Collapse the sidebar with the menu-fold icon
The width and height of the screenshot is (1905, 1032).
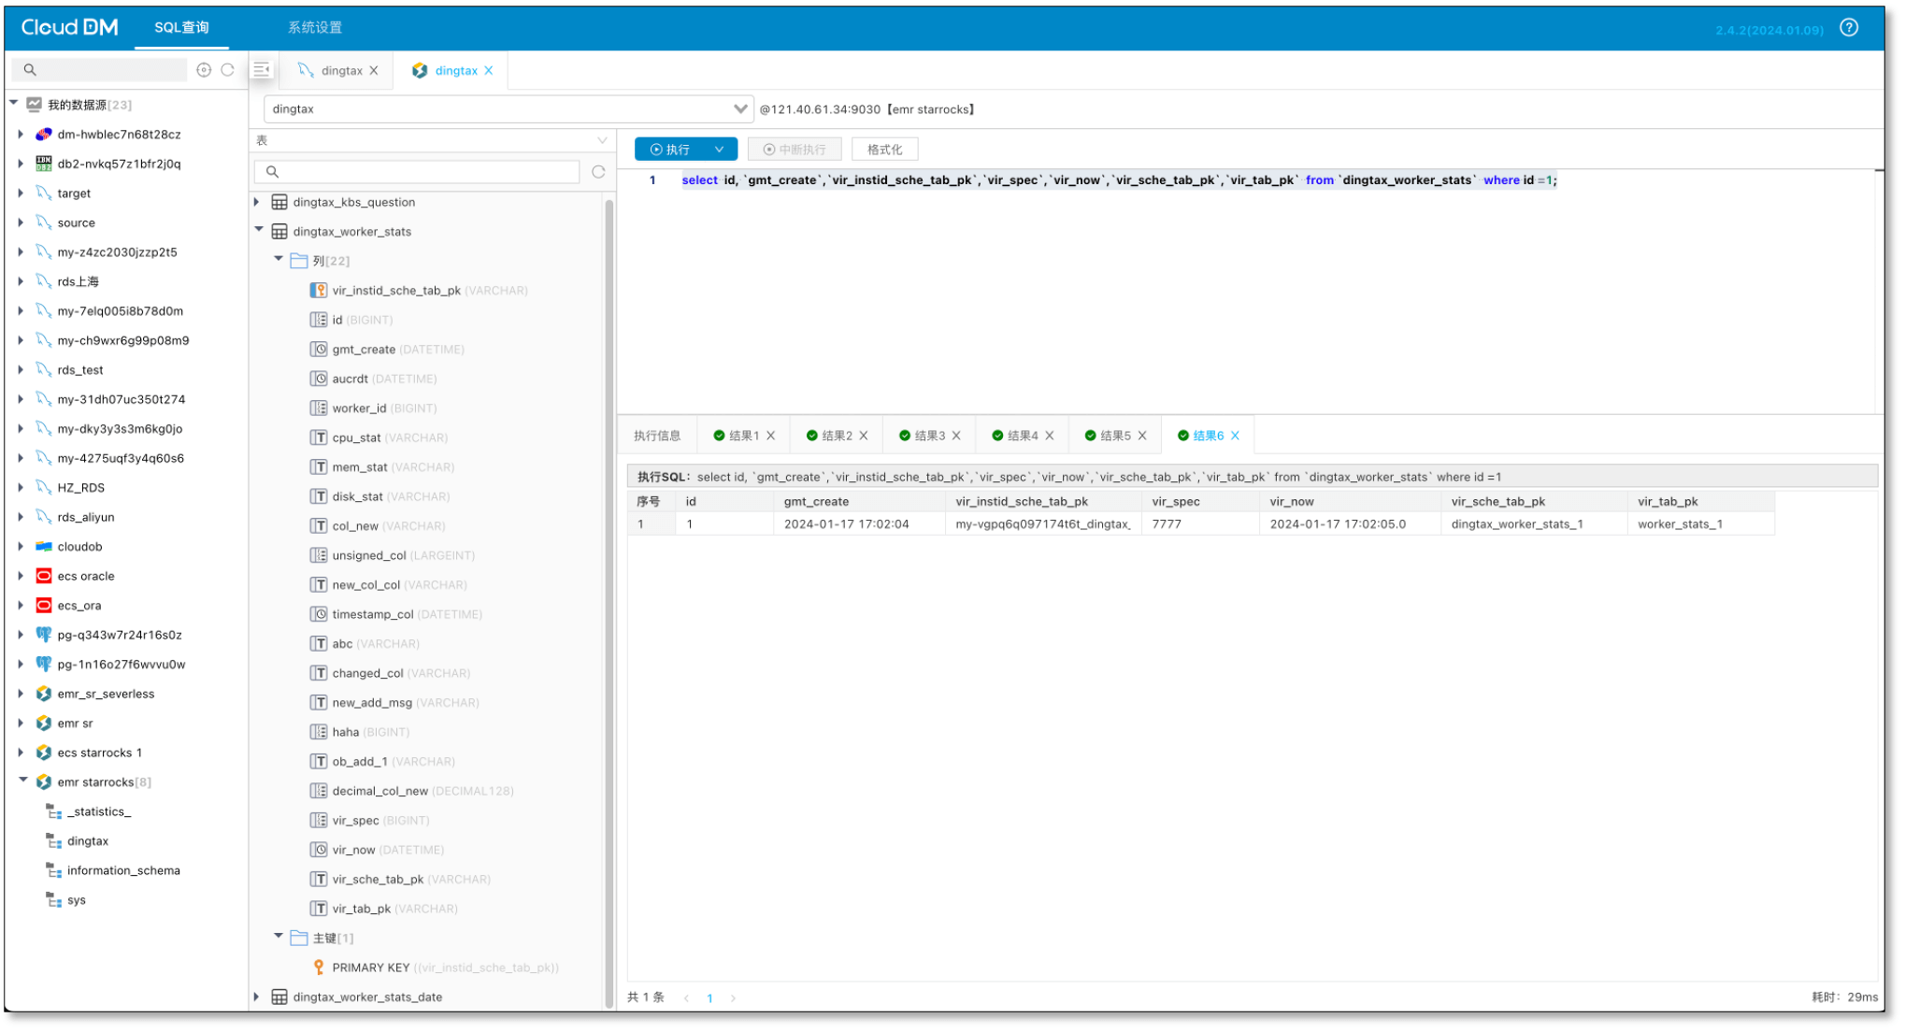[x=262, y=70]
